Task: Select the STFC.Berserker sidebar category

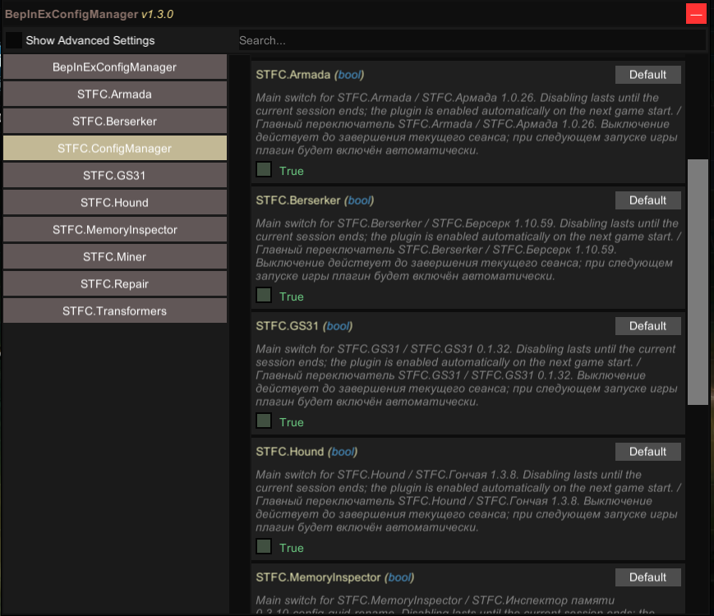Action: click(115, 121)
